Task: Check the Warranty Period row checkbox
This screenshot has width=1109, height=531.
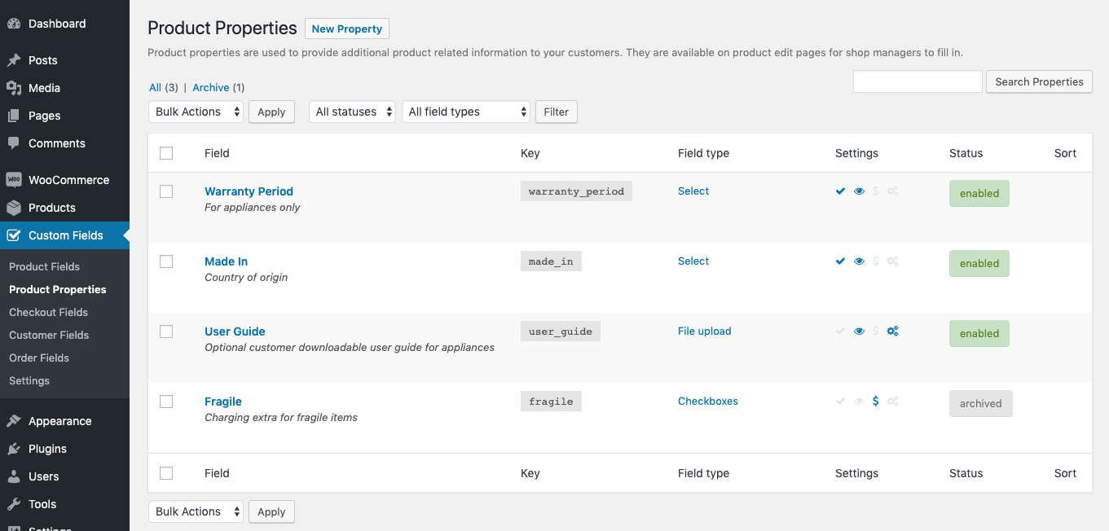Action: pyautogui.click(x=166, y=191)
